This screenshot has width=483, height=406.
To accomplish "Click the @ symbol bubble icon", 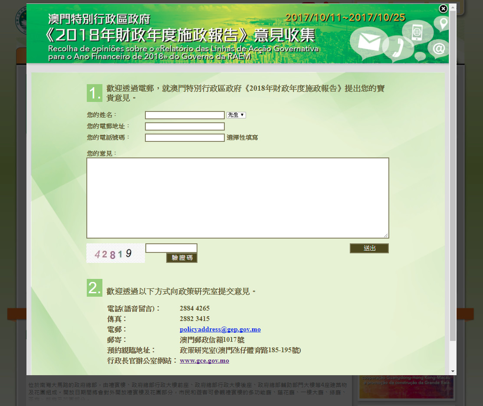I will pos(439,49).
